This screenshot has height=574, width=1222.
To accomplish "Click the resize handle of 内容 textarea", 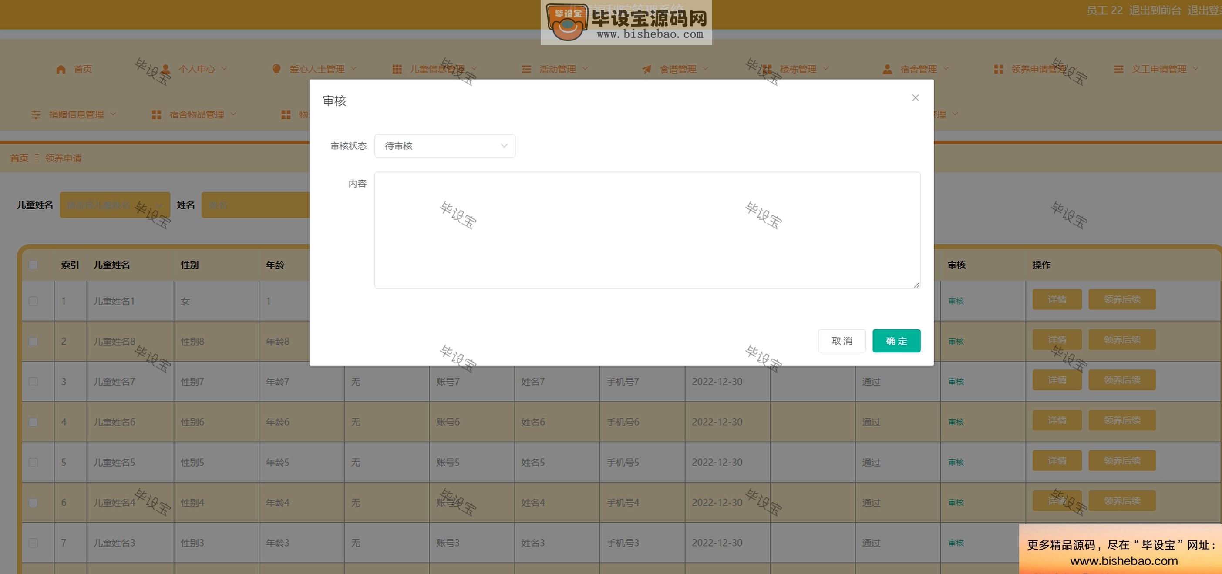I will (x=916, y=285).
